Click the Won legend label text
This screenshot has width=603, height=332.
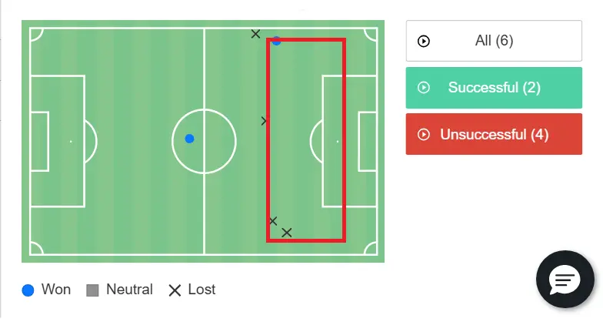(x=56, y=290)
